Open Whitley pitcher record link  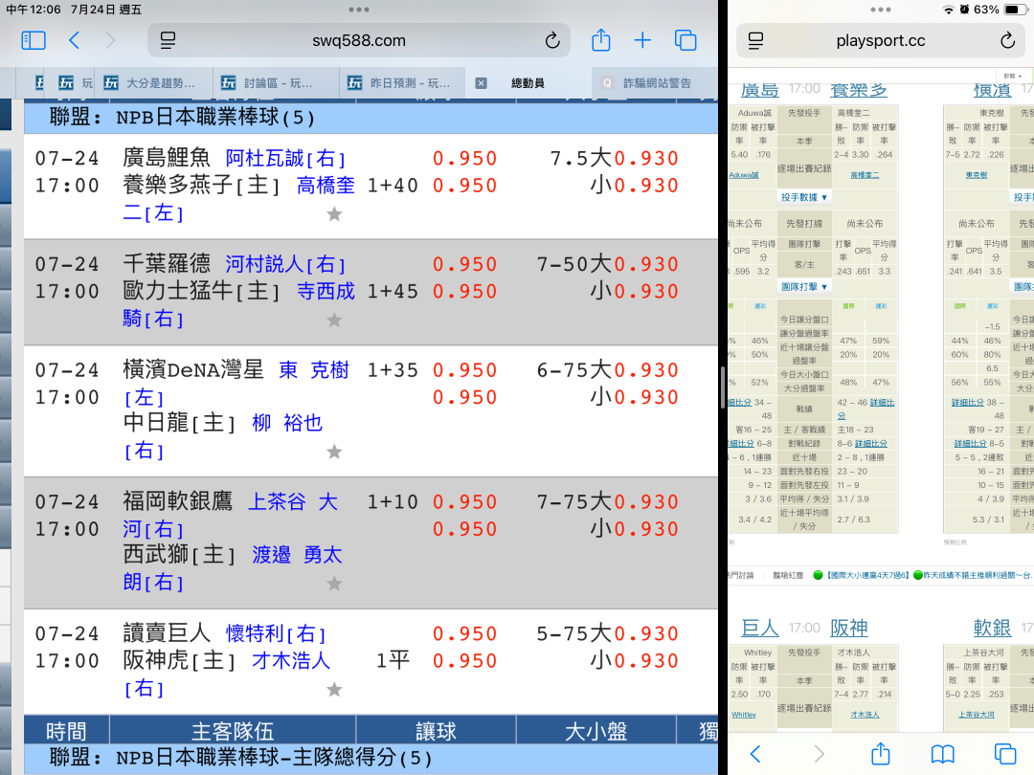pyautogui.click(x=744, y=715)
